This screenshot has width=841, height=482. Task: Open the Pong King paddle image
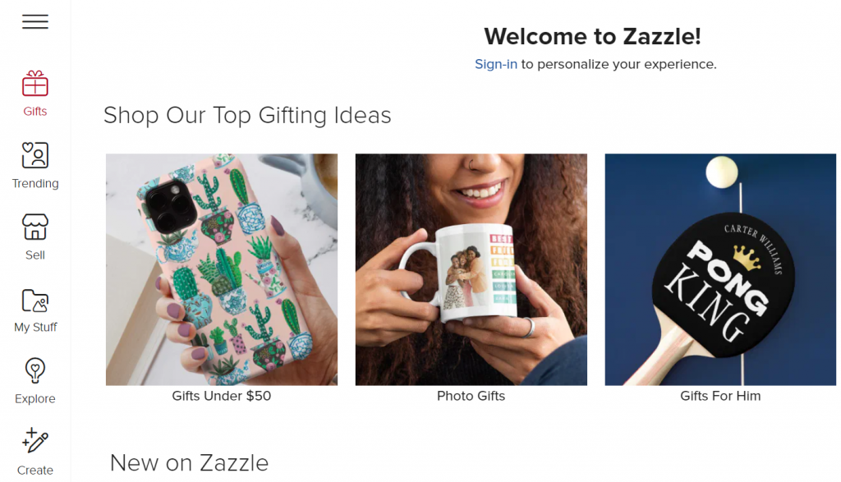720,269
